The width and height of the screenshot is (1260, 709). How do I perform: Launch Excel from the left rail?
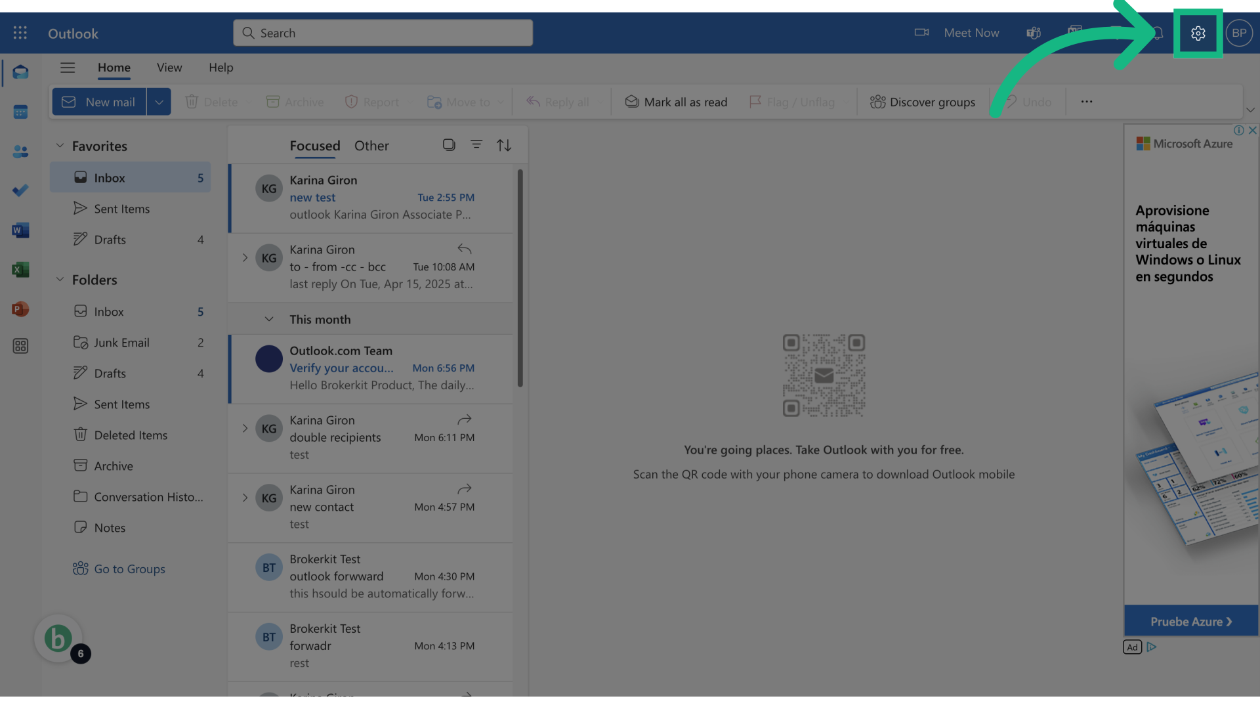point(20,270)
